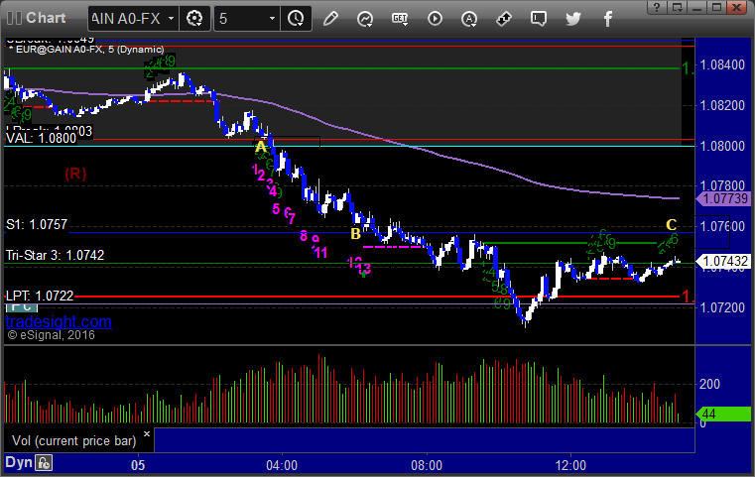Click the VAL: 1.0800 label
The image size is (755, 477).
point(42,139)
